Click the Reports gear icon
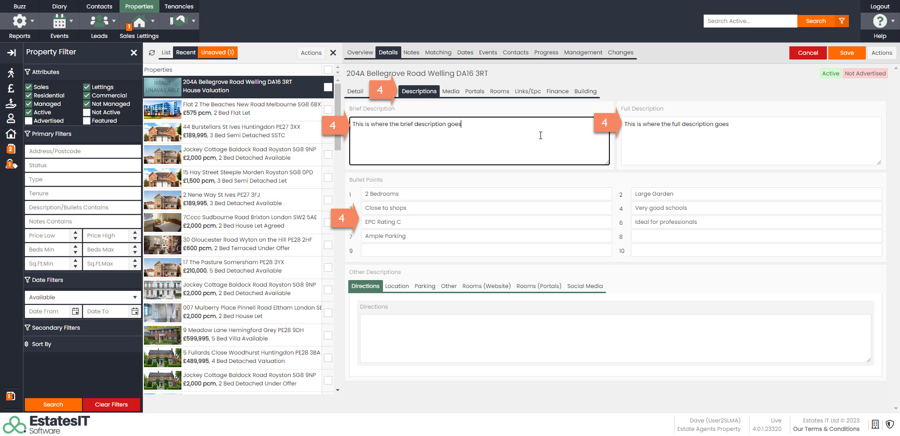The image size is (900, 436). click(x=19, y=21)
